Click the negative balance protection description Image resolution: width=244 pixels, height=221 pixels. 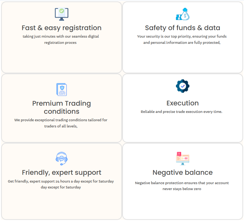tap(182, 183)
